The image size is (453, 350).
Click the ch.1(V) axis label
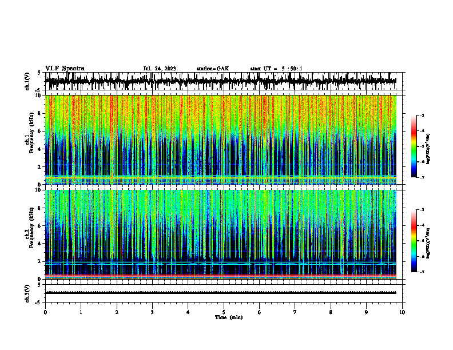tap(27, 81)
